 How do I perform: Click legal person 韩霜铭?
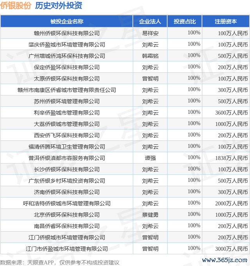coord(150,56)
